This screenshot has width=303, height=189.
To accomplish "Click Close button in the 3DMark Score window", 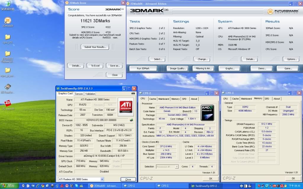I will (x=115, y=75).
